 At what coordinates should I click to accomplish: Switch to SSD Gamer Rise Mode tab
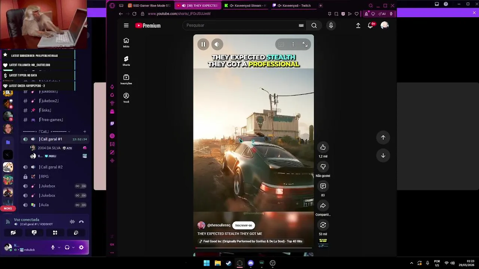point(149,6)
